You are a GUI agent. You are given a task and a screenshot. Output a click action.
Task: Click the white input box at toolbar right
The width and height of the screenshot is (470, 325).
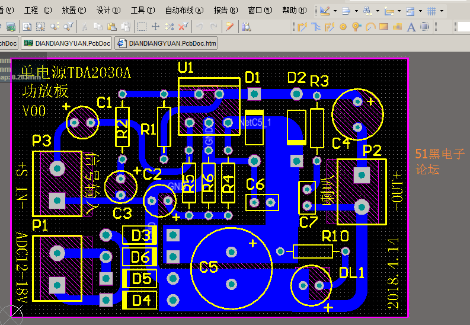tap(464, 27)
